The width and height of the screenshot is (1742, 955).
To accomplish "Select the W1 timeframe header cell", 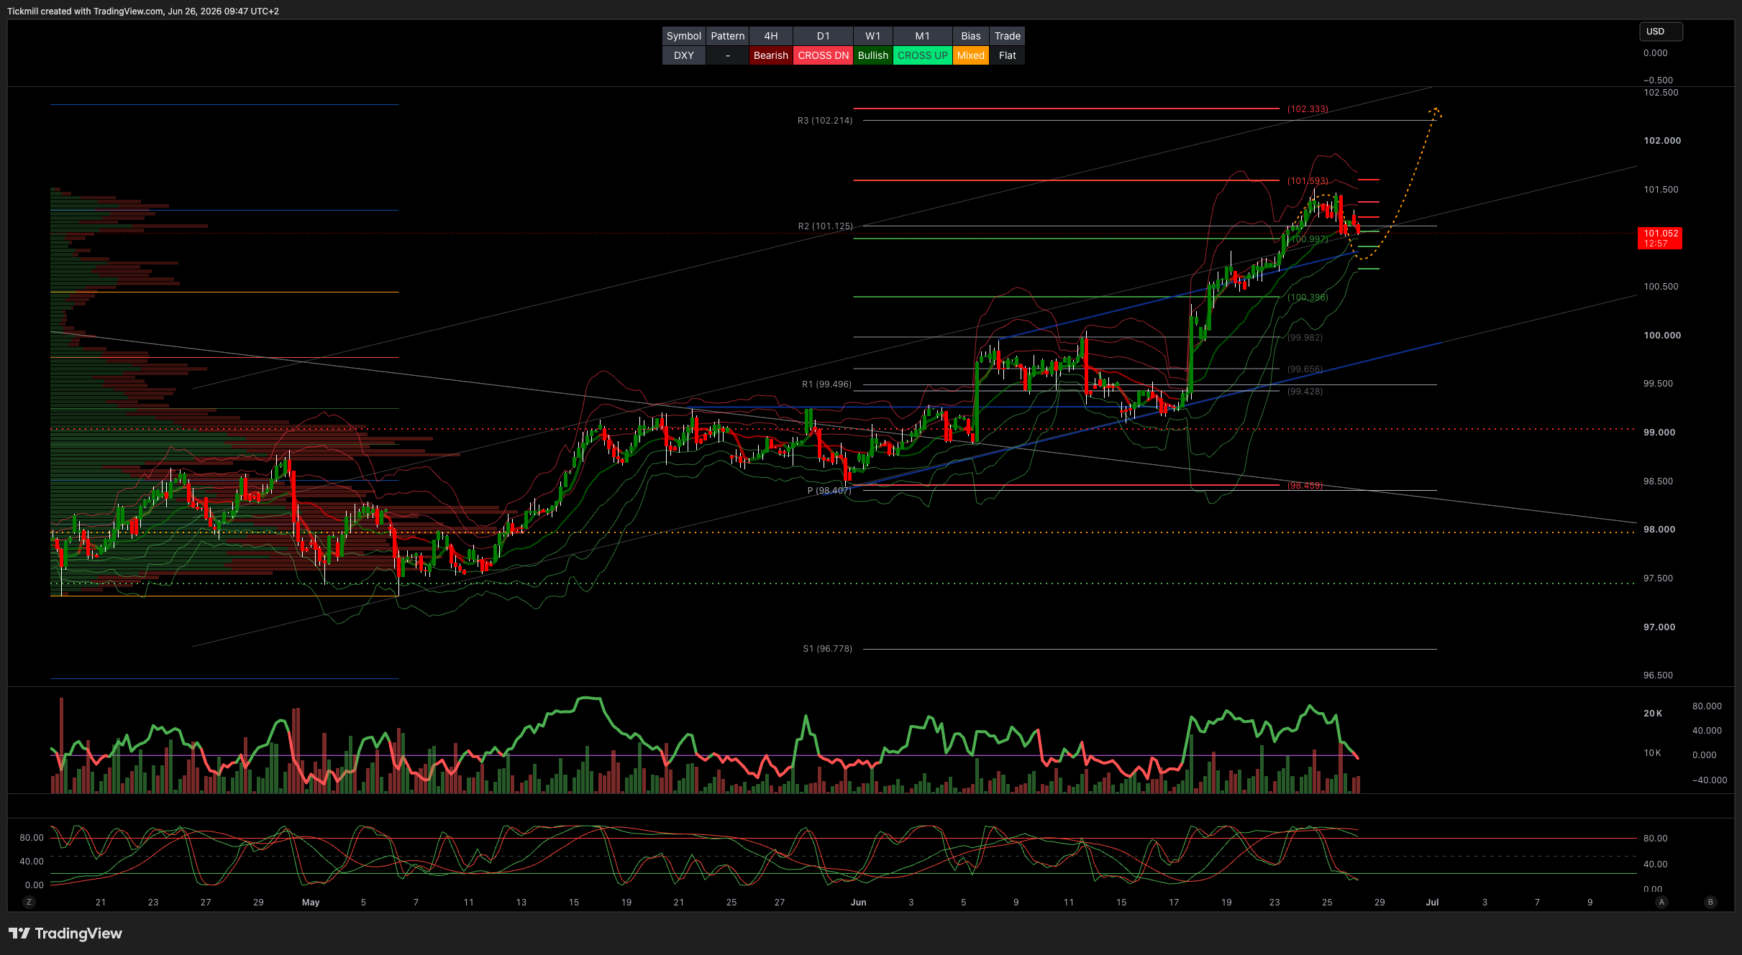I will pyautogui.click(x=872, y=36).
